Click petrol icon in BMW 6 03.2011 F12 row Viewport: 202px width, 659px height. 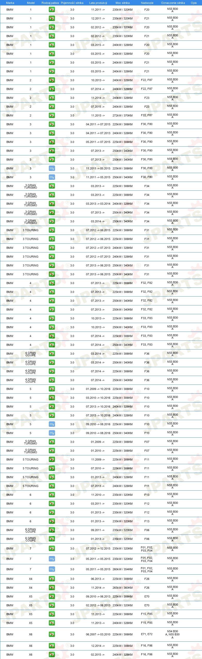52,504
